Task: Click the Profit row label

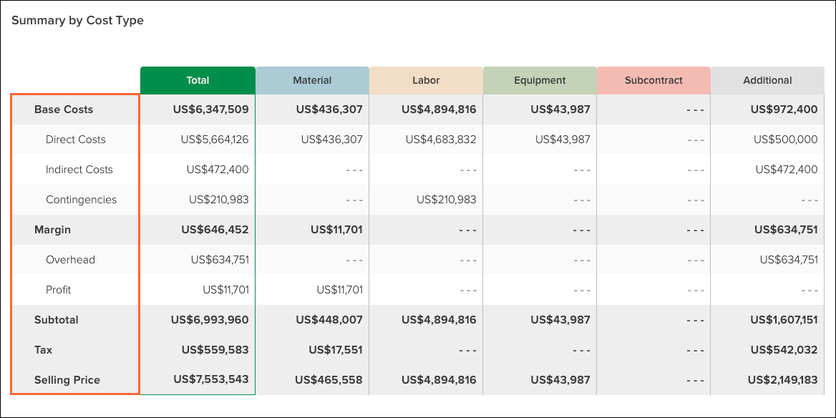Action: pyautogui.click(x=58, y=290)
